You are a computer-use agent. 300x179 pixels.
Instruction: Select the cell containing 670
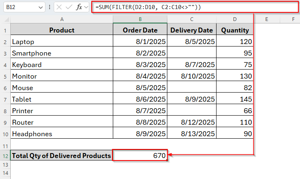(140, 156)
